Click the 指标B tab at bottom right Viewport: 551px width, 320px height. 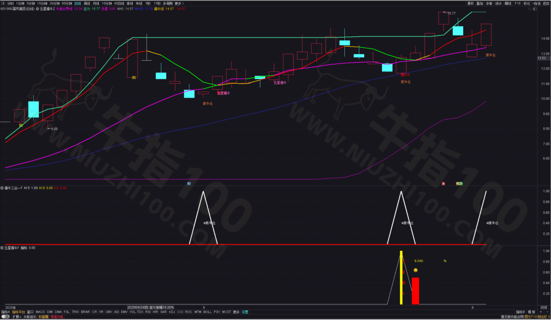click(520, 312)
